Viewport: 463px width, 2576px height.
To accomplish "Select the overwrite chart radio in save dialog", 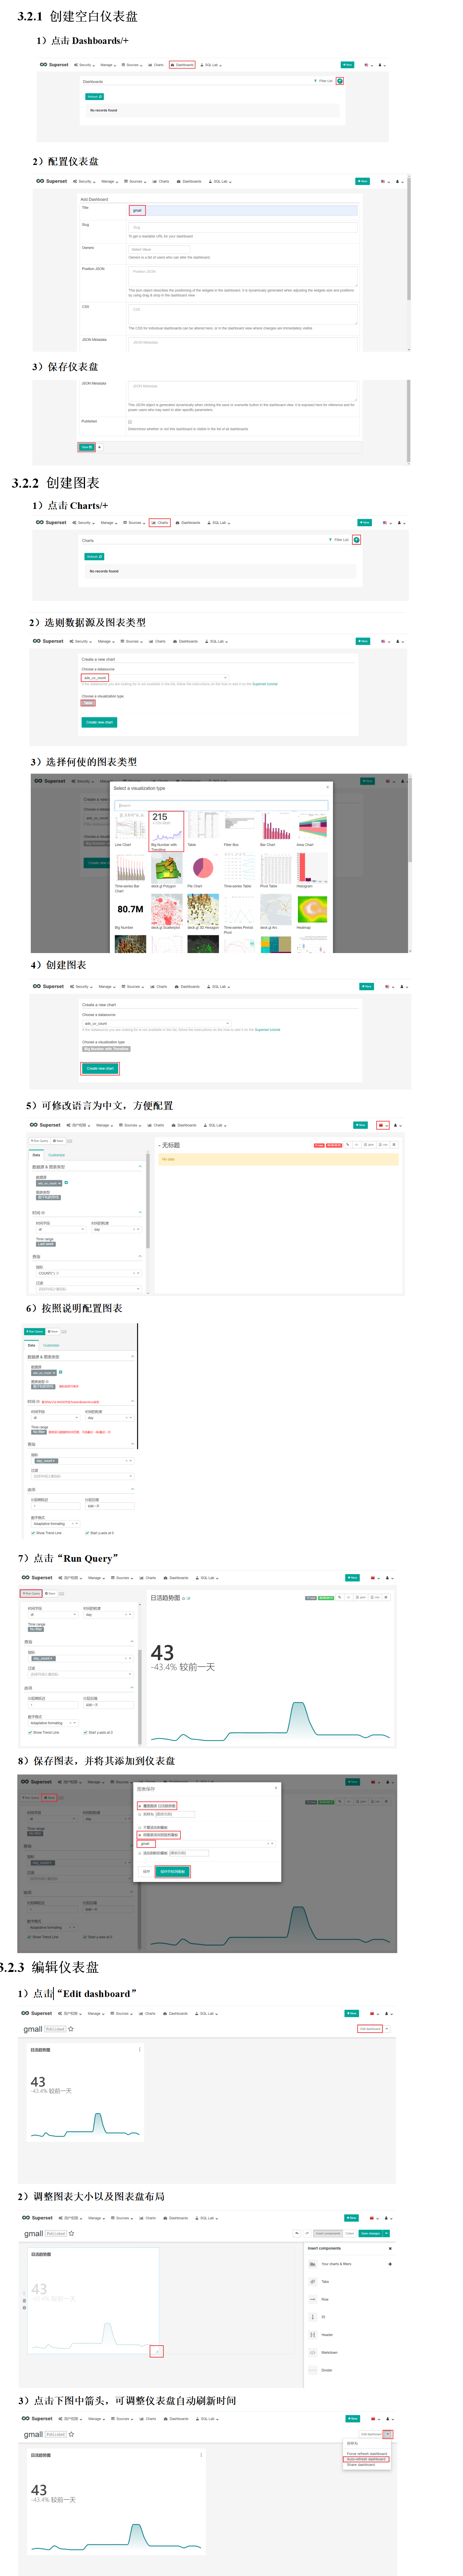I will point(140,1806).
